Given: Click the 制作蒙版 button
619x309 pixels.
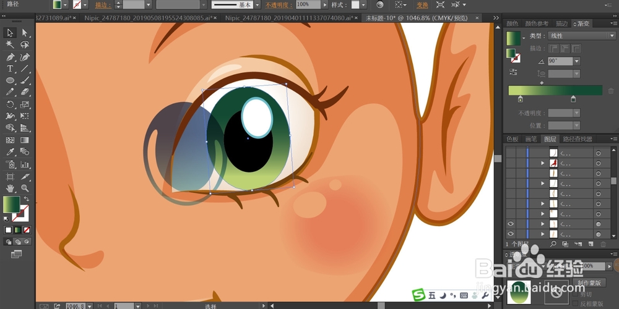Looking at the screenshot, I should tap(589, 282).
